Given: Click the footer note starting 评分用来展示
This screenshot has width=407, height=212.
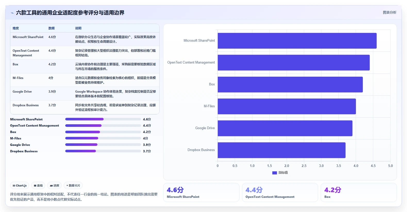Looking at the screenshot, I should tap(84, 197).
